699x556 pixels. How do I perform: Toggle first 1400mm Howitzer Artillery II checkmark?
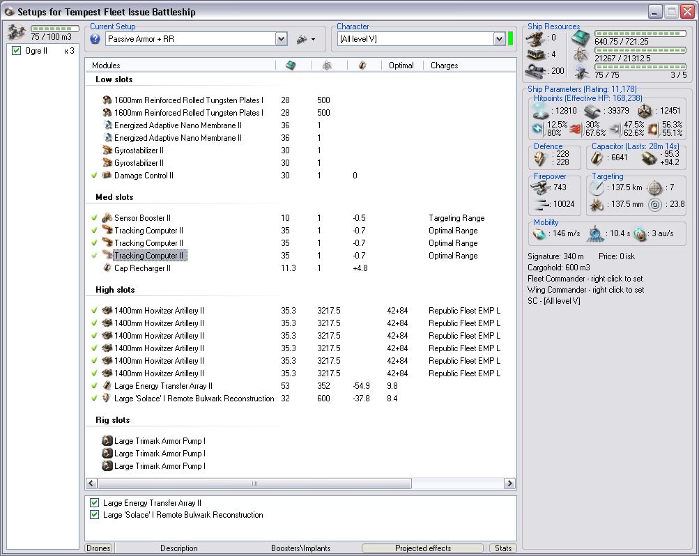pos(94,311)
